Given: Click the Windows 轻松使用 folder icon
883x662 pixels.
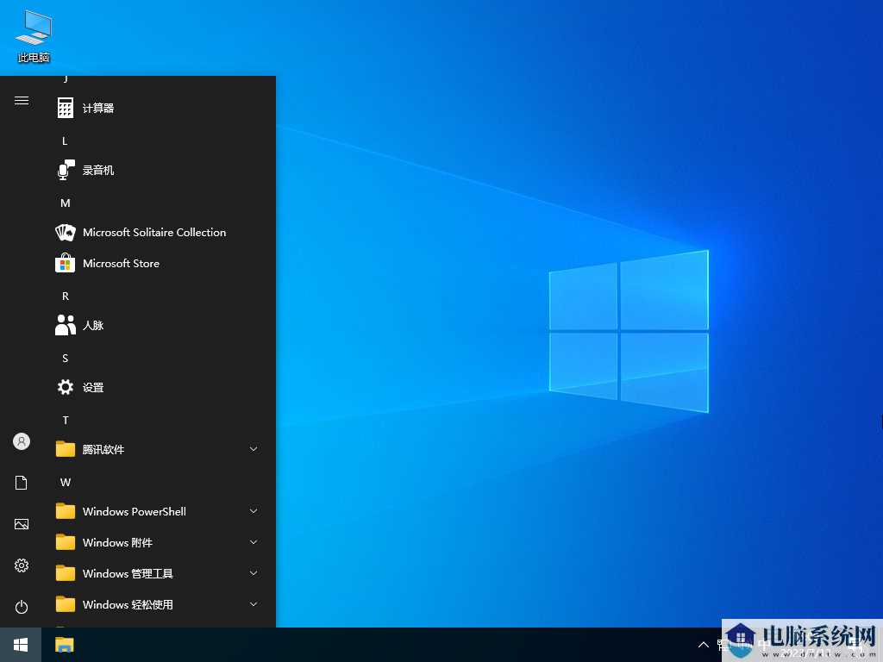Looking at the screenshot, I should pyautogui.click(x=66, y=603).
